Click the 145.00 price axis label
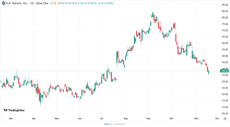 pyautogui.click(x=225, y=62)
